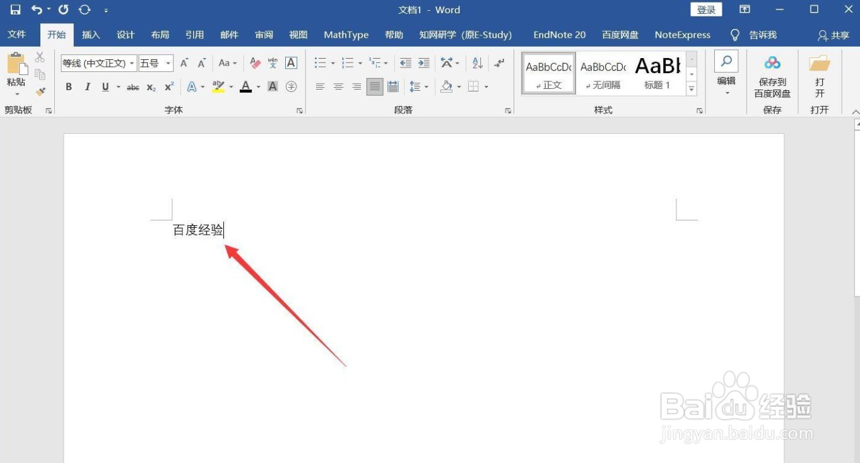Switch to the 设计 (Design) tab
This screenshot has height=463, width=860.
pyautogui.click(x=126, y=35)
